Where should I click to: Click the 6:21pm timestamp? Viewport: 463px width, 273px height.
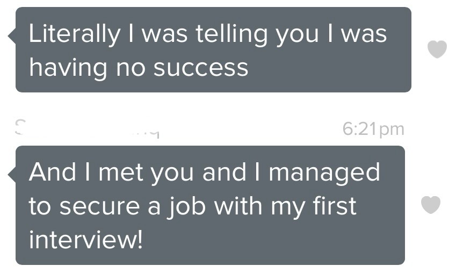point(373,129)
